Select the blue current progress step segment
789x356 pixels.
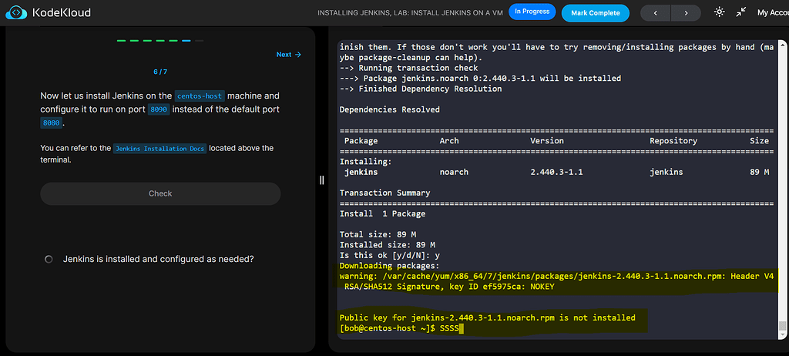coord(185,40)
